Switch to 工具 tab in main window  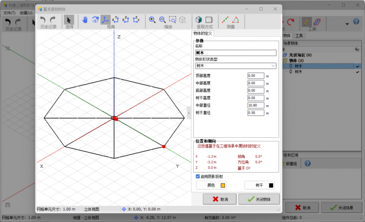[299, 36]
